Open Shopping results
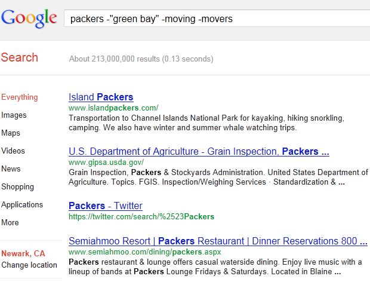Screen dimensions: 370x282 17,186
